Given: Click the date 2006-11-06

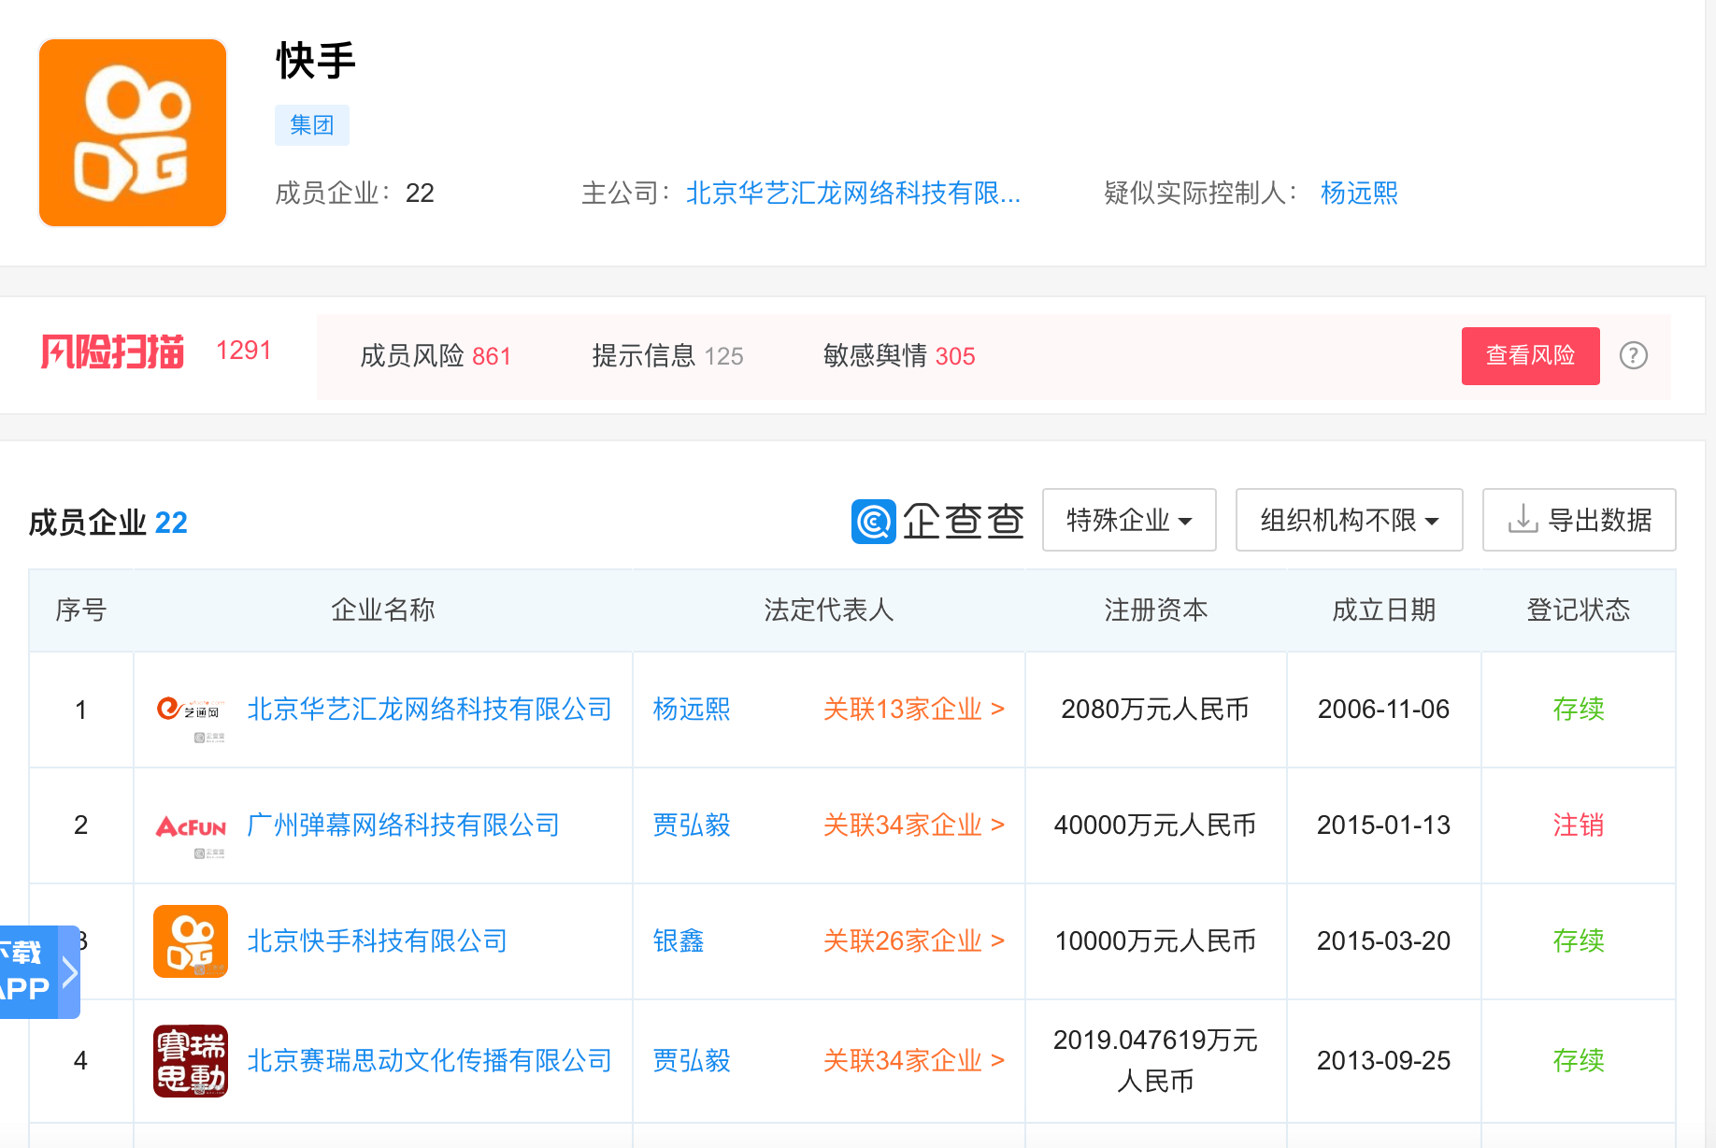Looking at the screenshot, I should (x=1384, y=710).
